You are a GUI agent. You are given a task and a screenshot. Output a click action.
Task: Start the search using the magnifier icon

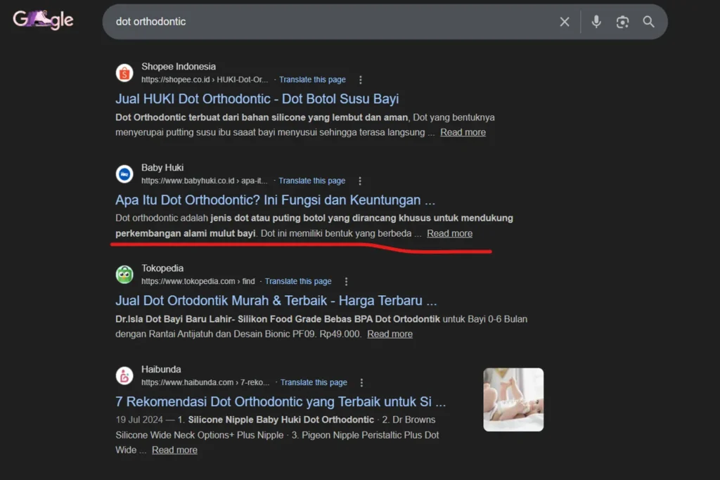[x=648, y=22]
